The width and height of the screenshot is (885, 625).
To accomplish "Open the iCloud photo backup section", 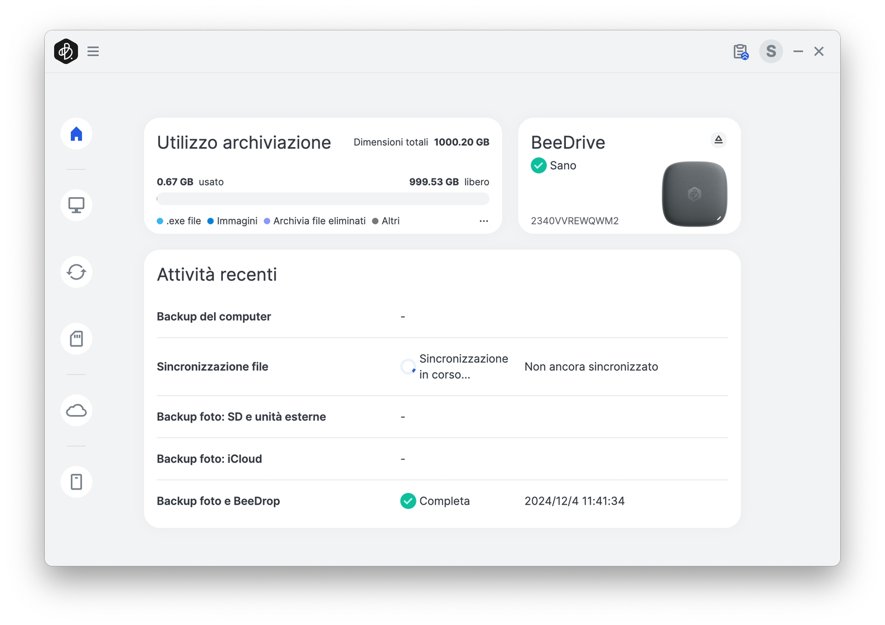I will [x=76, y=410].
